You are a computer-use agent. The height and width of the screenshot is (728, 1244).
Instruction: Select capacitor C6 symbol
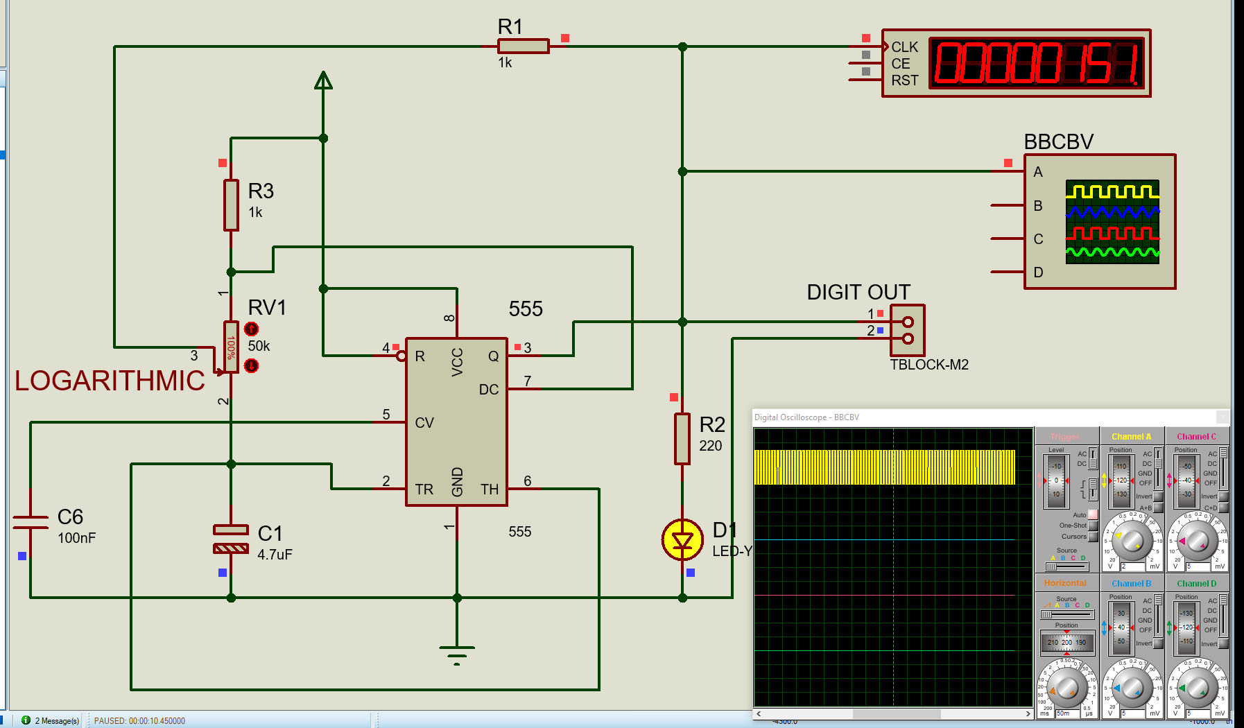[x=31, y=522]
